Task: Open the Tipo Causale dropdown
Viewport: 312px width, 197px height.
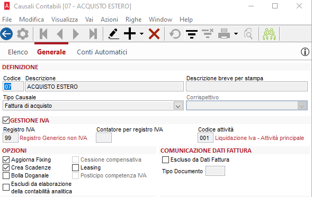Action: click(x=178, y=106)
